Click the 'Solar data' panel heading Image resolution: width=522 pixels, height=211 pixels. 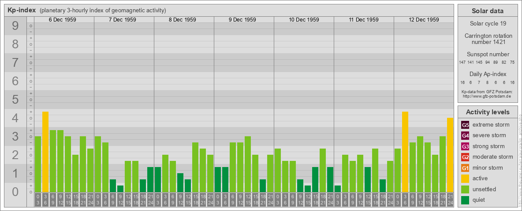click(487, 11)
